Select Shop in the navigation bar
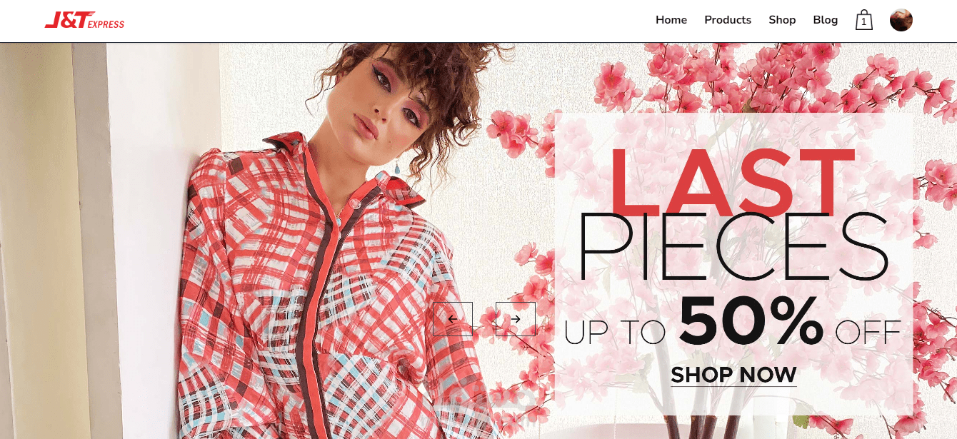This screenshot has width=957, height=439. pos(782,20)
